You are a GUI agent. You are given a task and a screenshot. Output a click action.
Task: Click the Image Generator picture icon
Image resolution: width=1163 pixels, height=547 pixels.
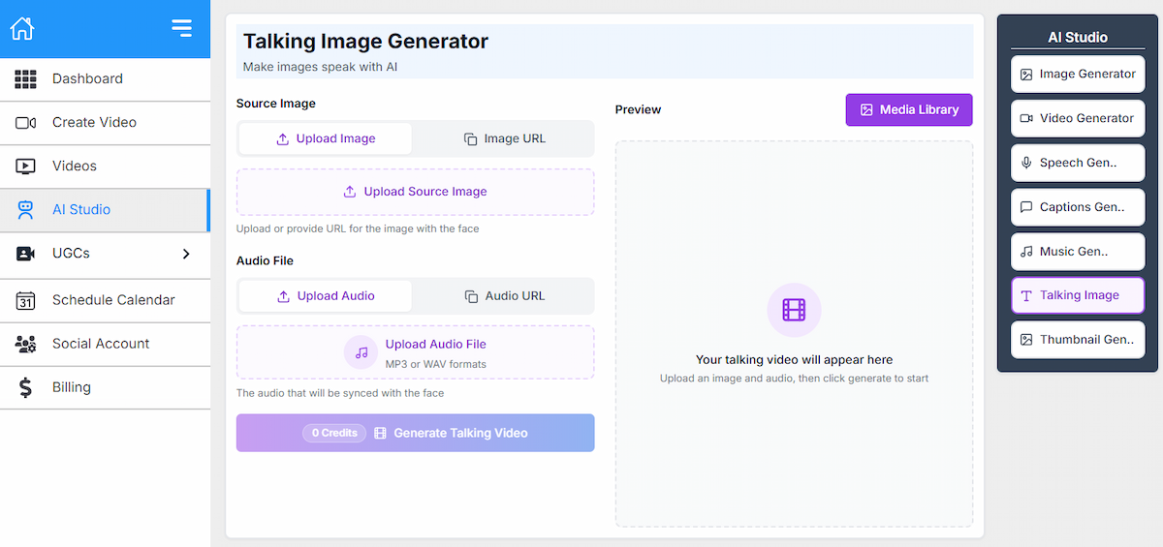click(1026, 75)
